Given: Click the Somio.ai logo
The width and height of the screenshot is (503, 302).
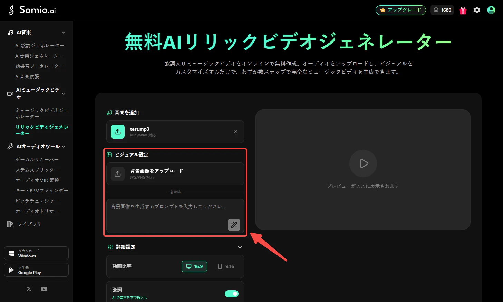Looking at the screenshot, I should [x=32, y=10].
